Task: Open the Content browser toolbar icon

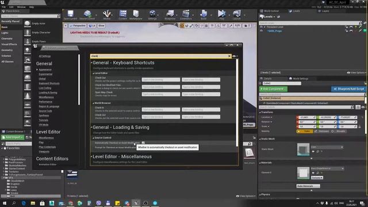Action: [x=122, y=14]
